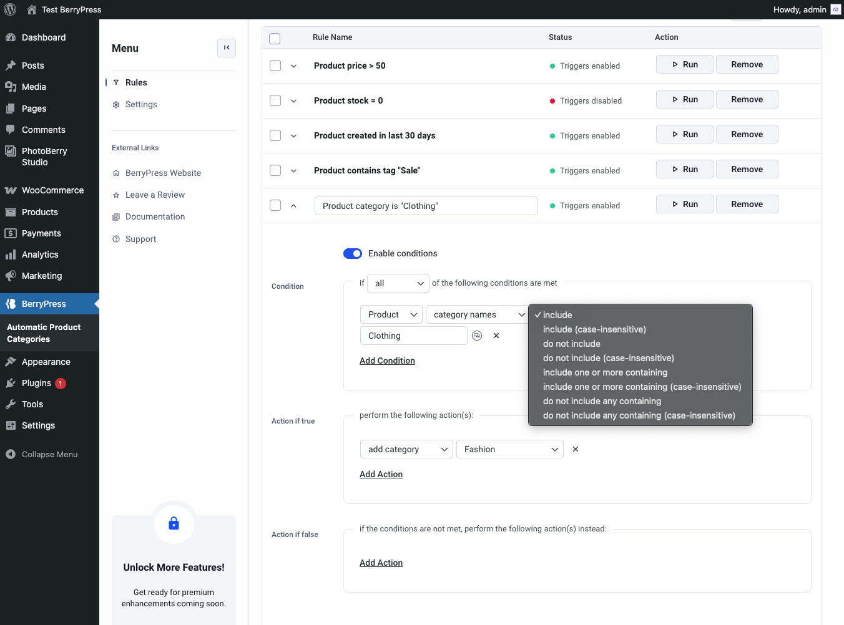The height and width of the screenshot is (625, 844).
Task: Click the Analytics bar chart icon
Action: tap(11, 254)
